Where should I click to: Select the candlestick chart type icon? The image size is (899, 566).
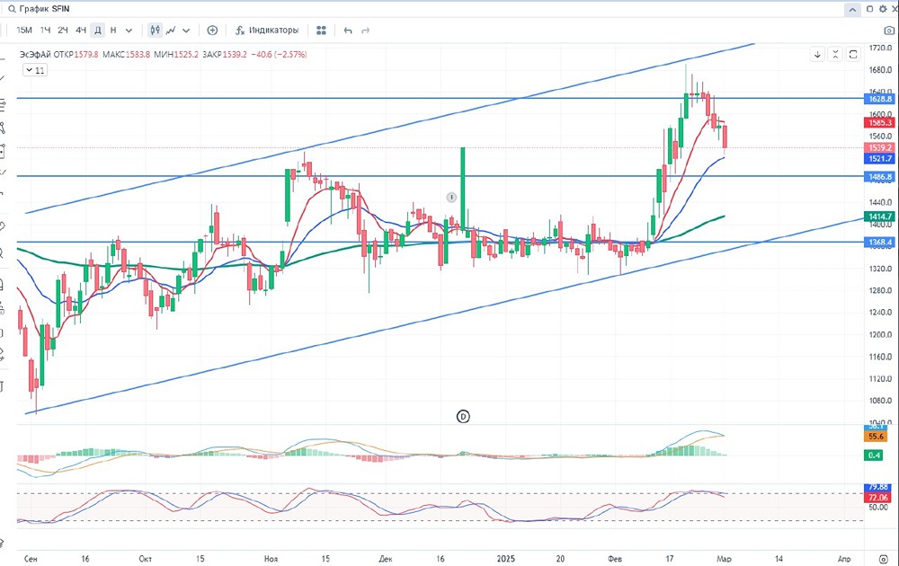(x=155, y=31)
